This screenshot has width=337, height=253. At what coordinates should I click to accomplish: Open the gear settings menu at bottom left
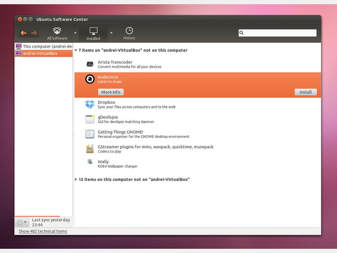click(x=22, y=222)
